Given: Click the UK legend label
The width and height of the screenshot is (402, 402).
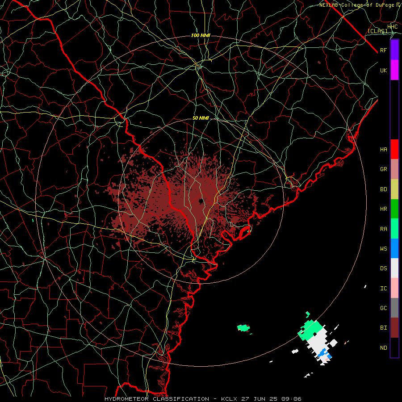Looking at the screenshot, I should (x=384, y=71).
